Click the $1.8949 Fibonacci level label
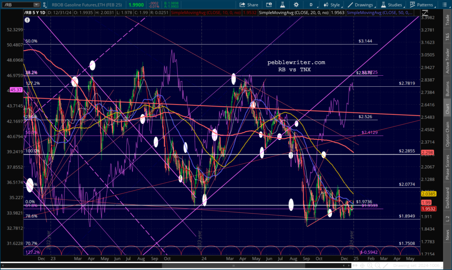The height and width of the screenshot is (270, 452). click(x=407, y=216)
